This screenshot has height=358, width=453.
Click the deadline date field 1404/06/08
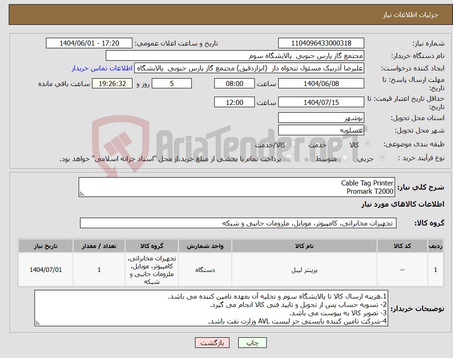click(321, 83)
